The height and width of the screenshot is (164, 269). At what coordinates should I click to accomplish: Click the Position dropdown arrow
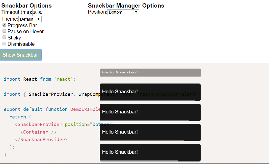[x=136, y=12]
